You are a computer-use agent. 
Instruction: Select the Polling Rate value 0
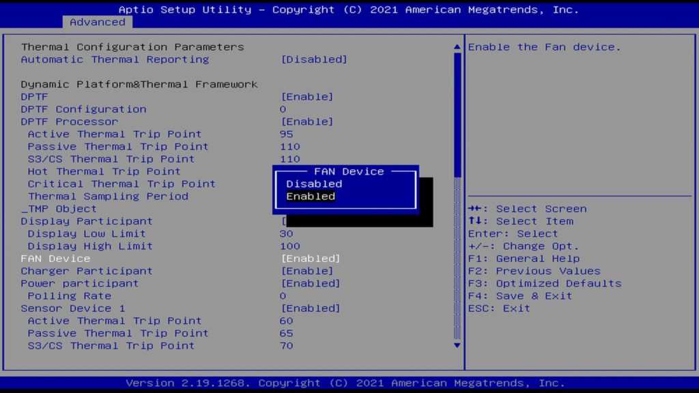pos(283,296)
